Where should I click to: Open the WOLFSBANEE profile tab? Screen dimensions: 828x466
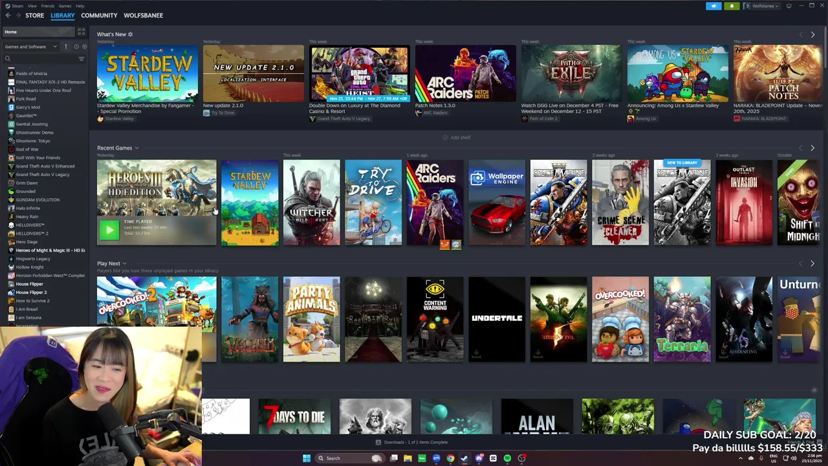point(143,16)
